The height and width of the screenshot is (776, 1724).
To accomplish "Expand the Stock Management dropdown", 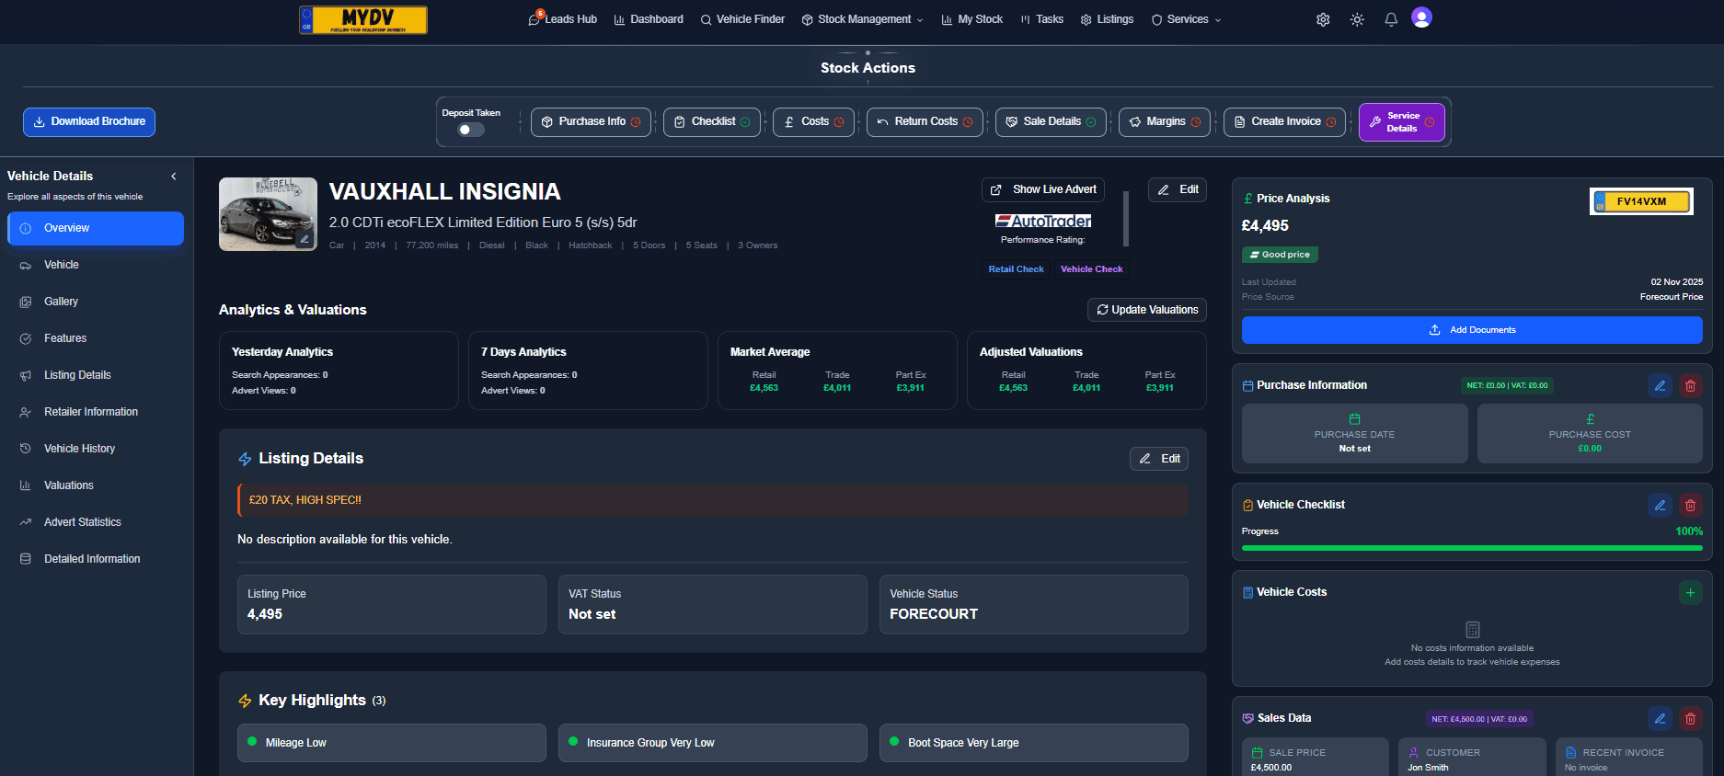I will point(862,19).
